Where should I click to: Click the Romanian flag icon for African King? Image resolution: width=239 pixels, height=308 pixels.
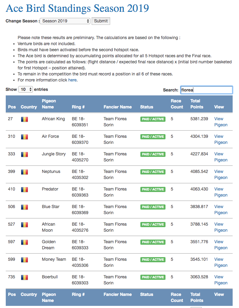point(25,119)
